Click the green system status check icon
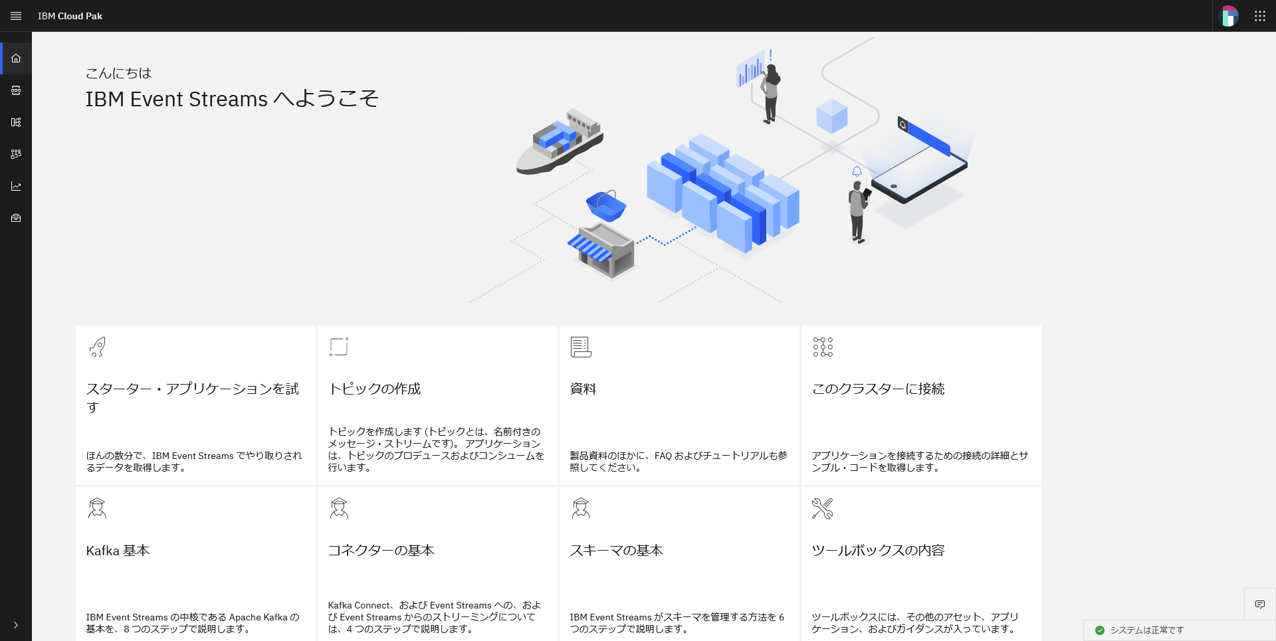This screenshot has width=1276, height=641. [x=1100, y=630]
